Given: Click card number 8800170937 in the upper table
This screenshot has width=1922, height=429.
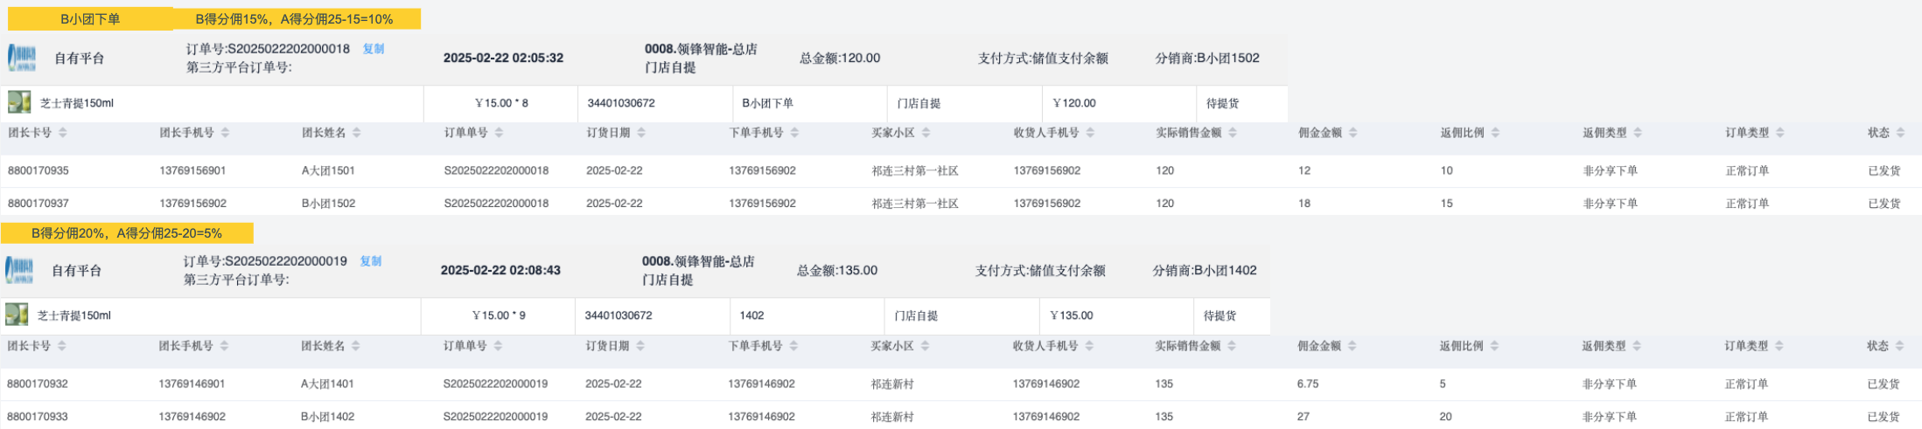Looking at the screenshot, I should click(x=38, y=204).
